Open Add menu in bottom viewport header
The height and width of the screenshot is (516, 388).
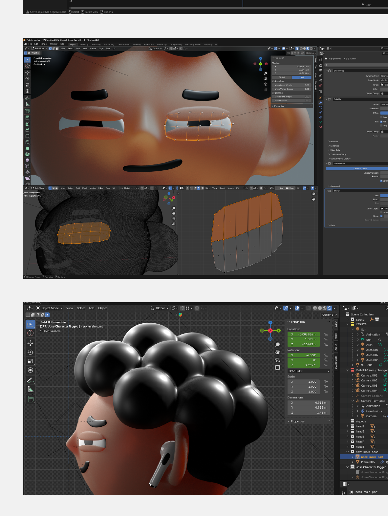(92, 308)
